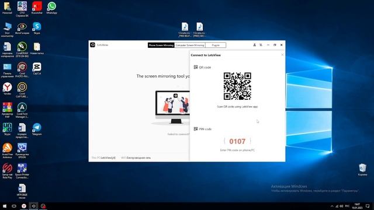Click the PIN code 0107
The width and height of the screenshot is (374, 210).
237,141
